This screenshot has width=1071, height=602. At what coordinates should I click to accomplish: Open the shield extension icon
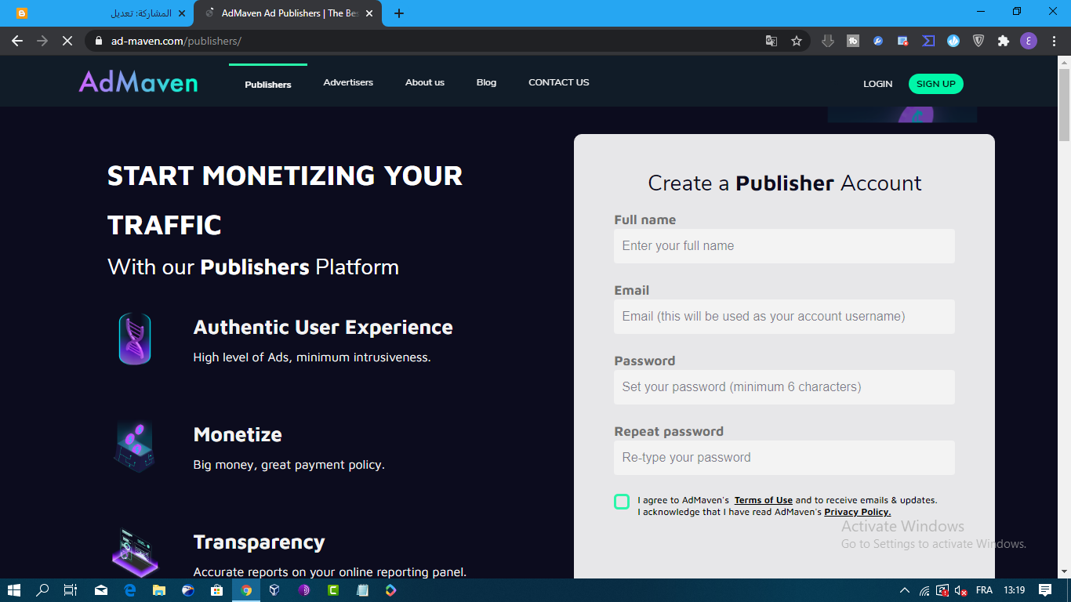coord(978,41)
